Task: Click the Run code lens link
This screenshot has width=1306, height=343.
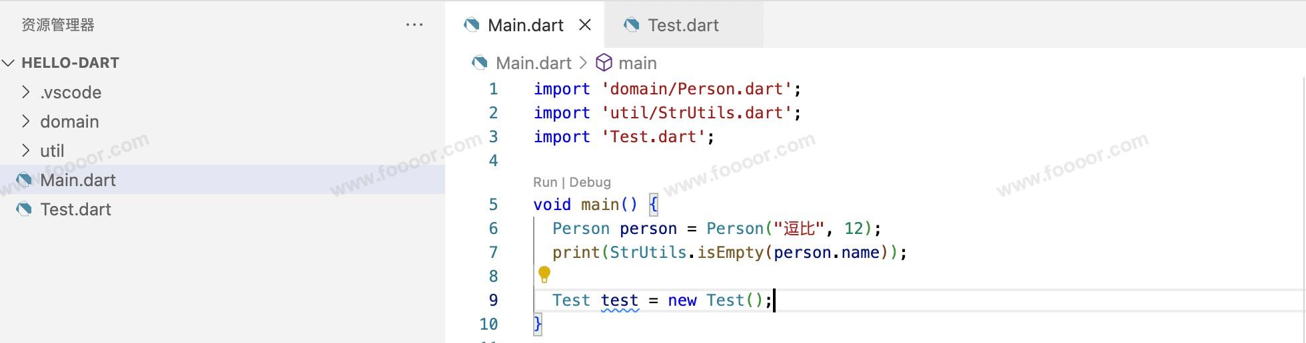Action: click(545, 182)
